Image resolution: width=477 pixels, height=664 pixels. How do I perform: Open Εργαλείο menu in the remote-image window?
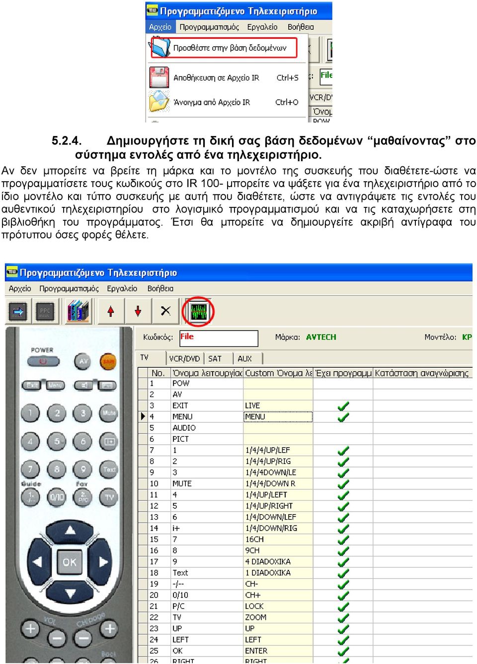122,288
